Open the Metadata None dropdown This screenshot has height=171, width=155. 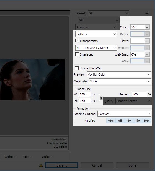[120, 81]
